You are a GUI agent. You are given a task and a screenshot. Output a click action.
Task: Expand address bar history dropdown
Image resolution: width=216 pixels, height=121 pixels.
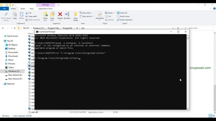173,28
